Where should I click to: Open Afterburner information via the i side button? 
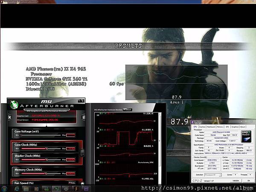(83, 117)
